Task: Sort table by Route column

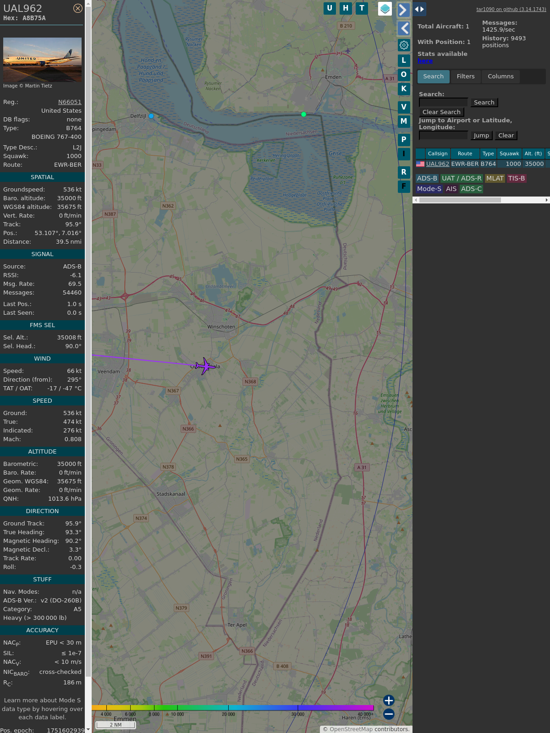Action: click(x=465, y=153)
